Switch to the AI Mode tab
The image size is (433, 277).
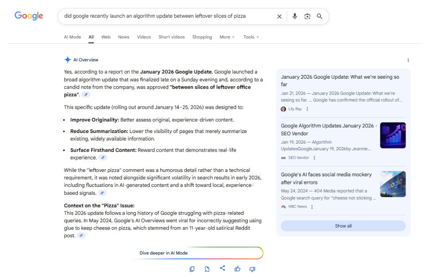click(73, 37)
